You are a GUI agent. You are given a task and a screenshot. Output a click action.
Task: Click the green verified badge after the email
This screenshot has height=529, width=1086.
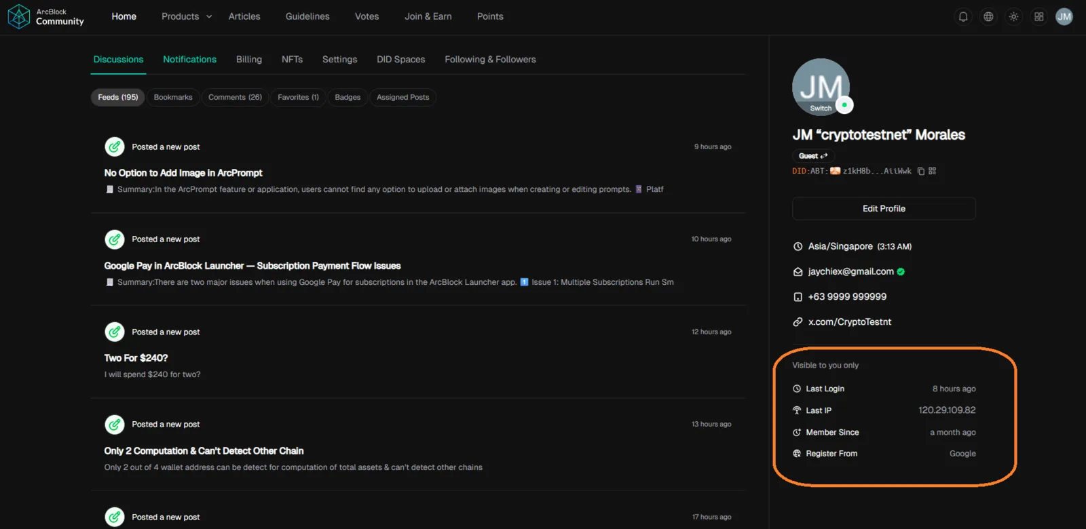[901, 271]
